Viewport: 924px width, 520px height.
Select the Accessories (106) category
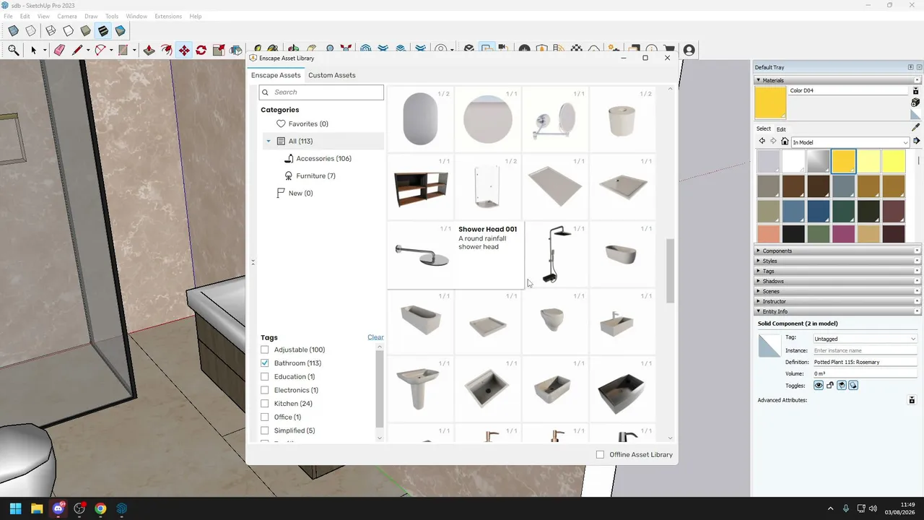[x=323, y=158]
